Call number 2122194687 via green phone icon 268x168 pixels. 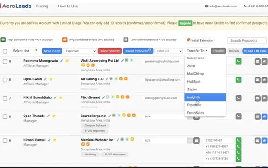point(238,140)
